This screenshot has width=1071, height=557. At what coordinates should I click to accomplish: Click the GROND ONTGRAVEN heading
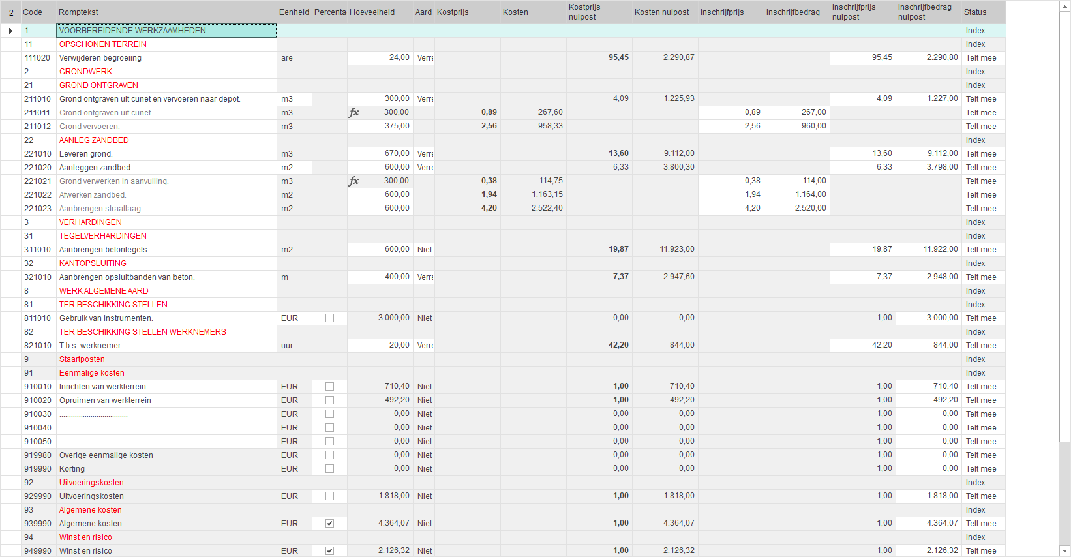point(98,85)
